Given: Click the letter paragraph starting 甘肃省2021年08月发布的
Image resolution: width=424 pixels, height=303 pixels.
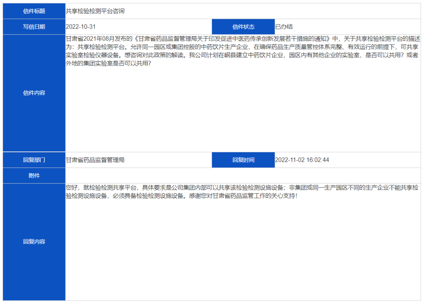Looking at the screenshot, I should (x=243, y=51).
